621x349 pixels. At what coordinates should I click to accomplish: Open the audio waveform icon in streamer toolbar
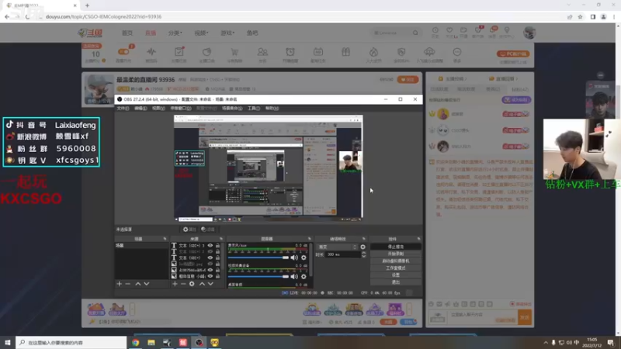(151, 52)
